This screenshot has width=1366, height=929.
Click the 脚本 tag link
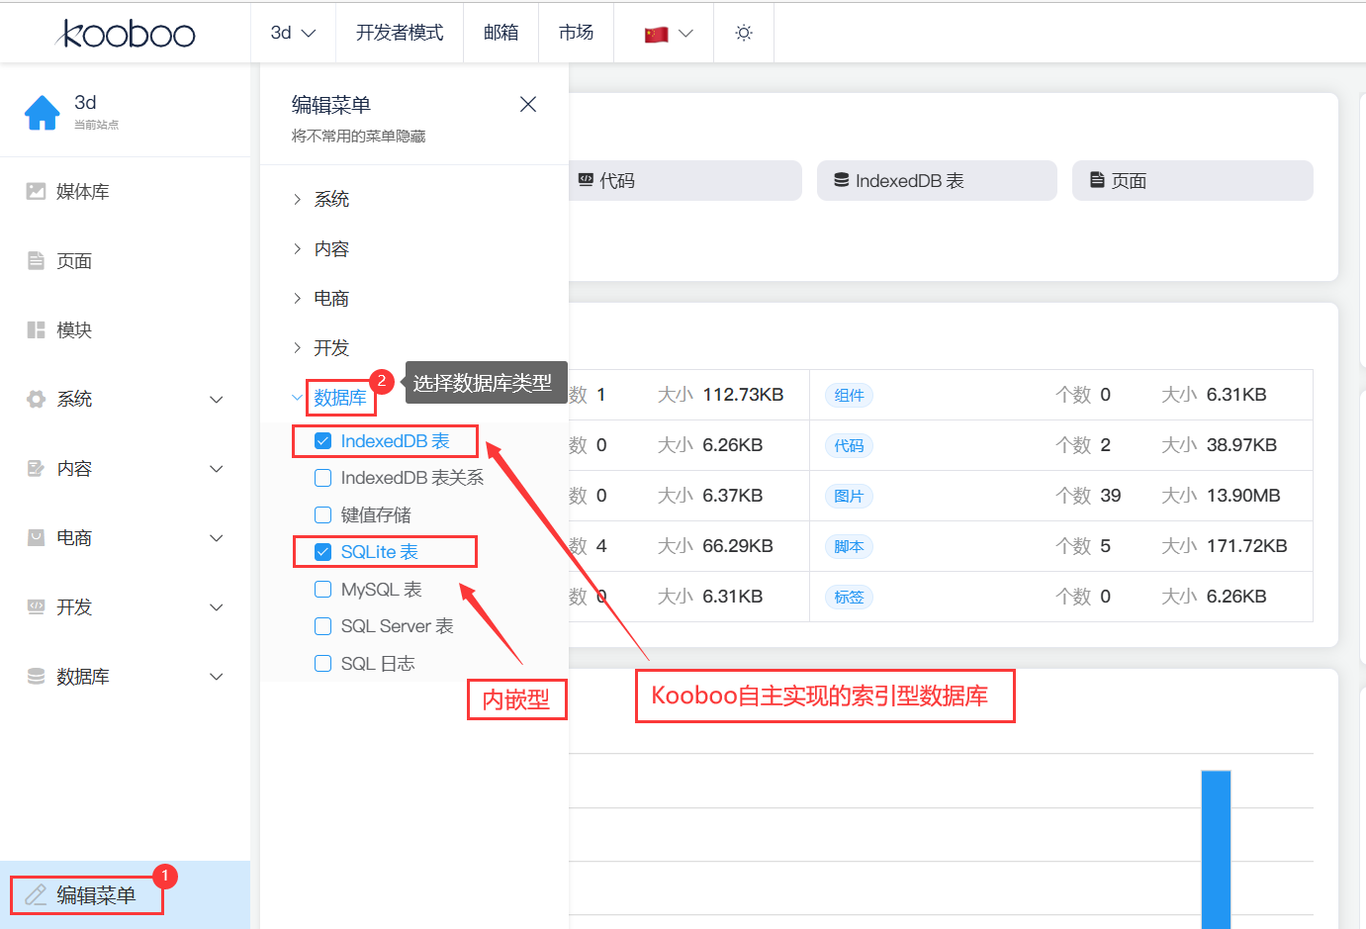pyautogui.click(x=849, y=547)
